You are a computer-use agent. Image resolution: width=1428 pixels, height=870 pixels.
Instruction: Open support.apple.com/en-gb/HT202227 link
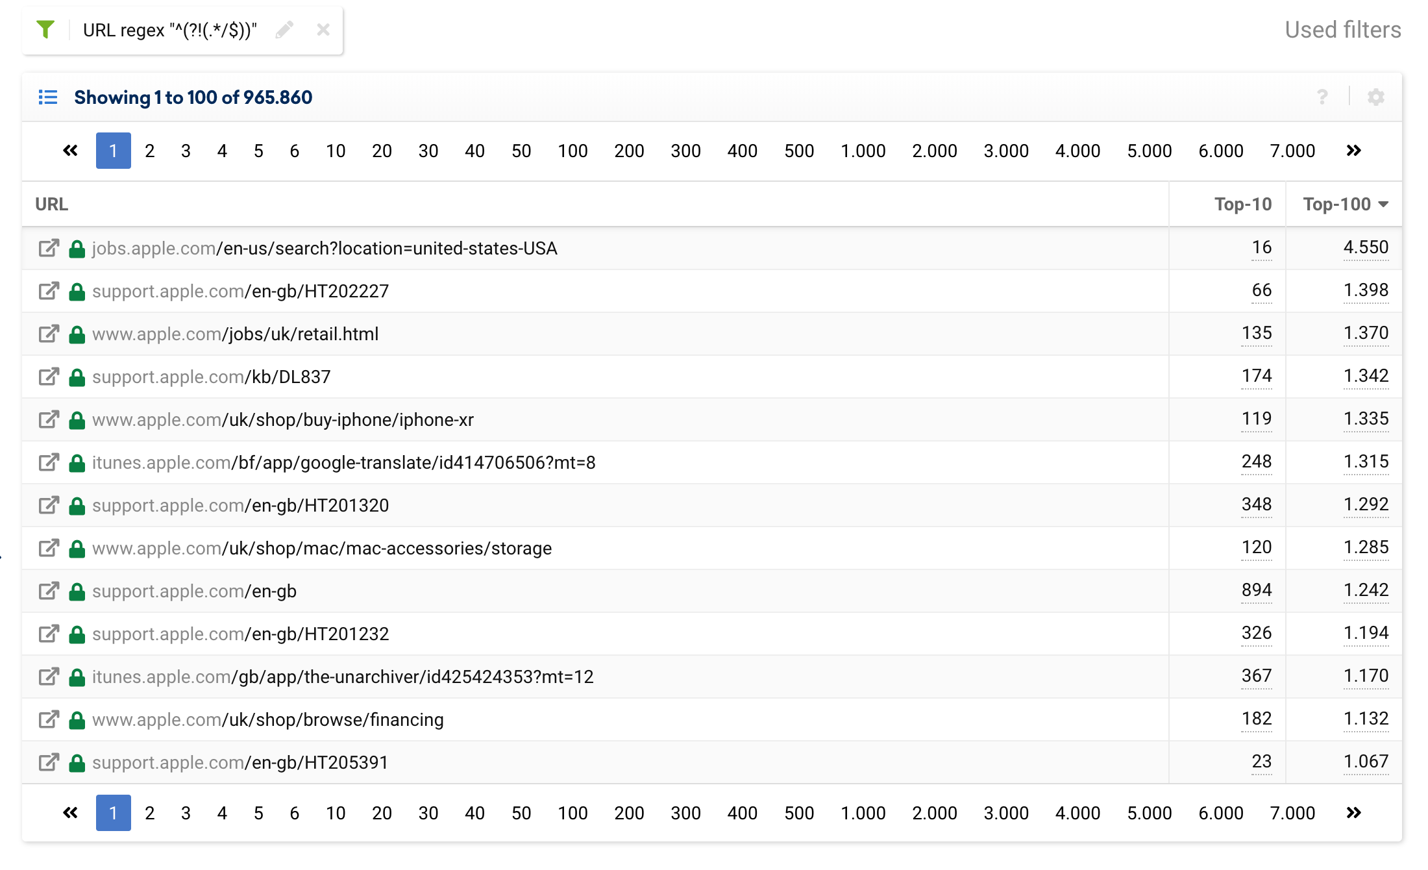coord(240,291)
